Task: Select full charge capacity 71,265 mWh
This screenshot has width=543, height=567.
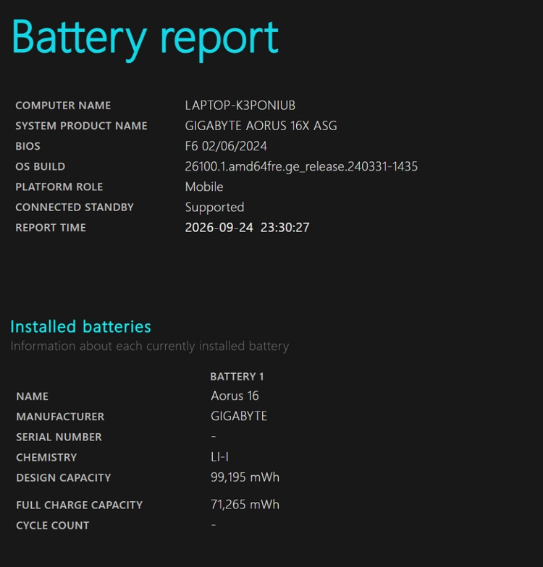Action: click(245, 505)
